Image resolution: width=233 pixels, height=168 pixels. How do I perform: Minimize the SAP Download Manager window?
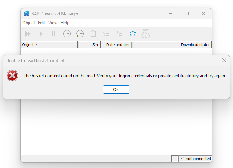[170, 14]
